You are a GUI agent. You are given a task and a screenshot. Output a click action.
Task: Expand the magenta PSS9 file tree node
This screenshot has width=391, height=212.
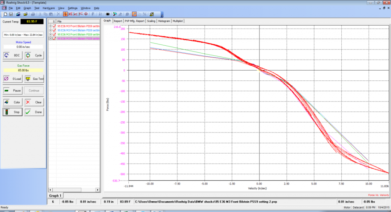51,39
